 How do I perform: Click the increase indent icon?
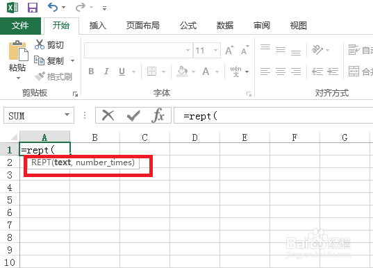click(x=333, y=72)
